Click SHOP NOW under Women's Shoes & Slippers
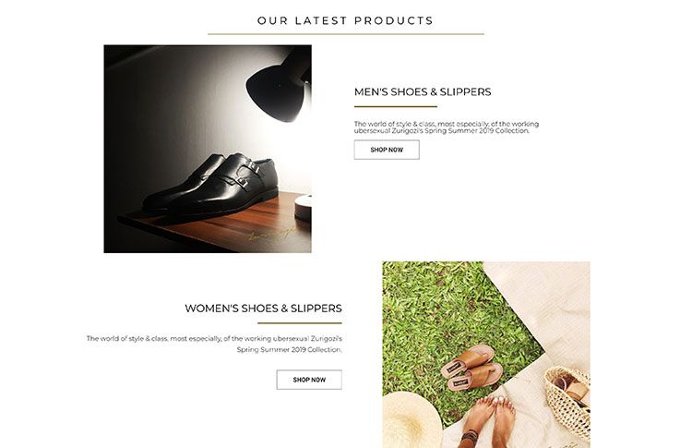This screenshot has width=692, height=448. 309,380
